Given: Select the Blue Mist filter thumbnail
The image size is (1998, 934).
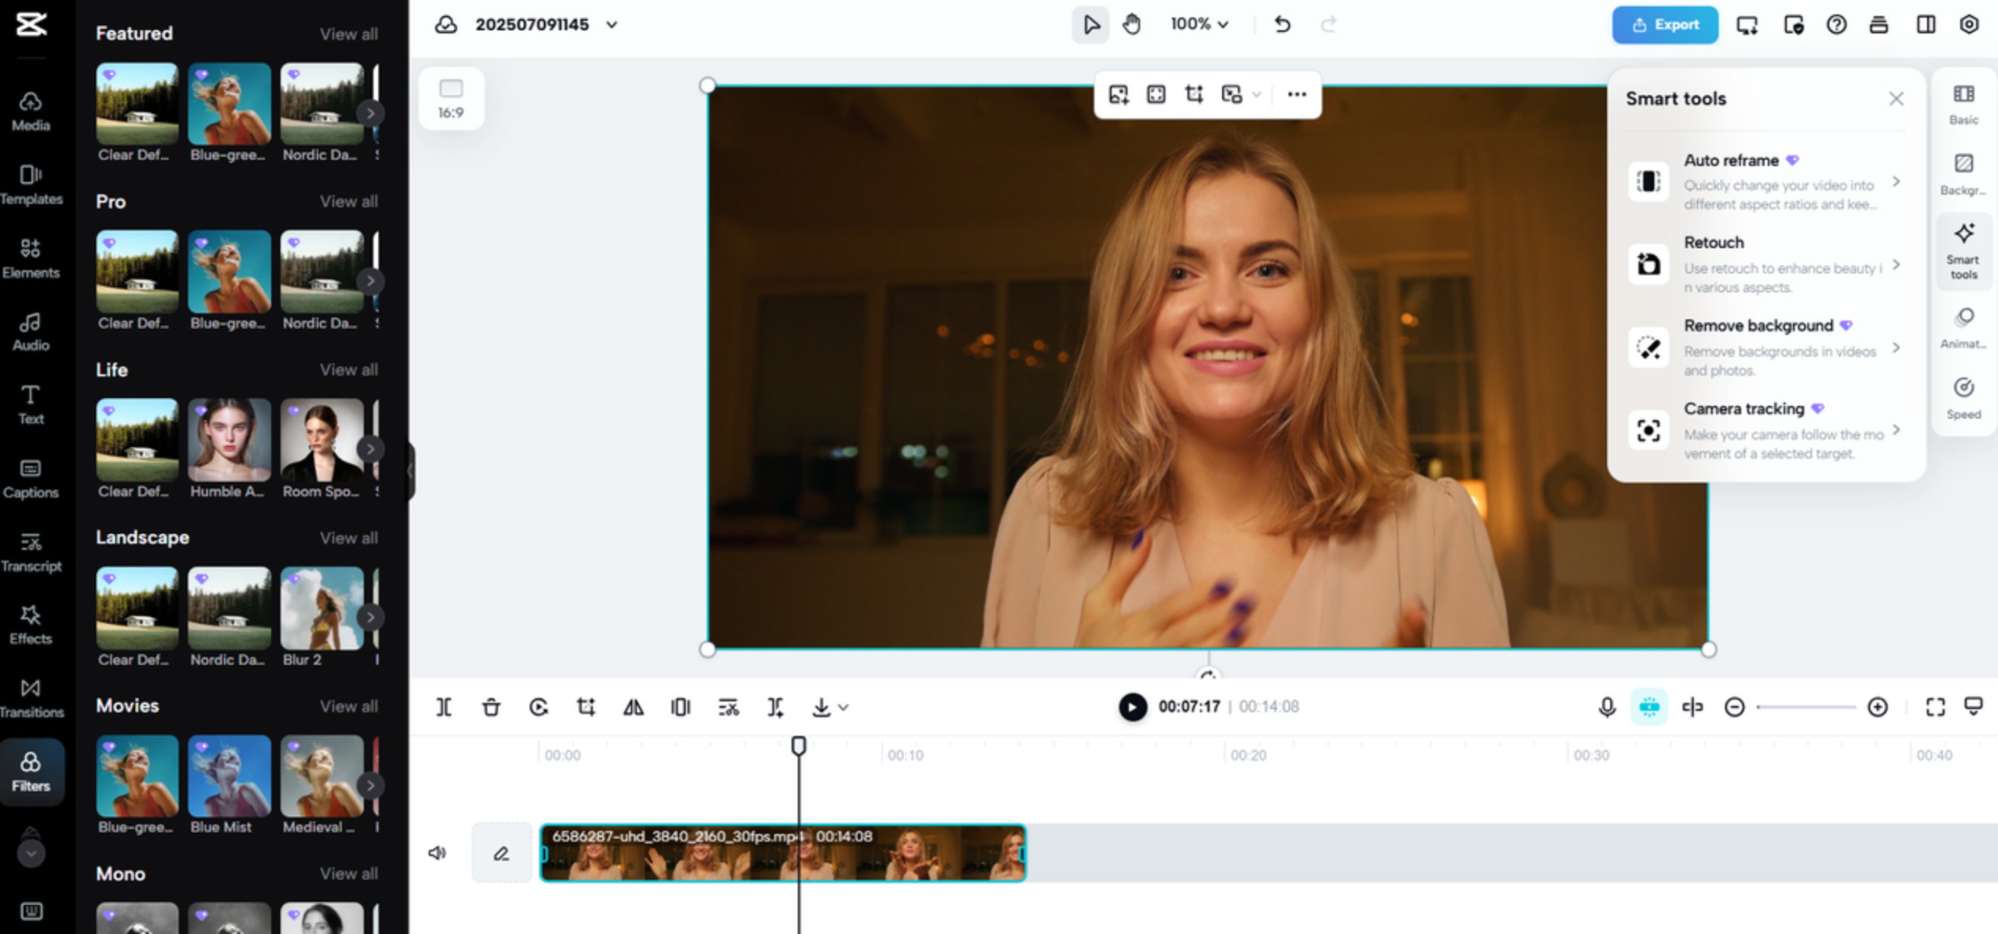Looking at the screenshot, I should click(x=229, y=774).
